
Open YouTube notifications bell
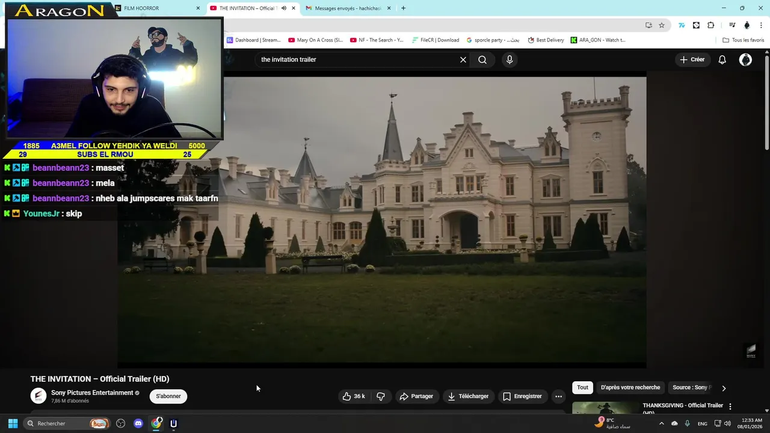[x=722, y=60]
